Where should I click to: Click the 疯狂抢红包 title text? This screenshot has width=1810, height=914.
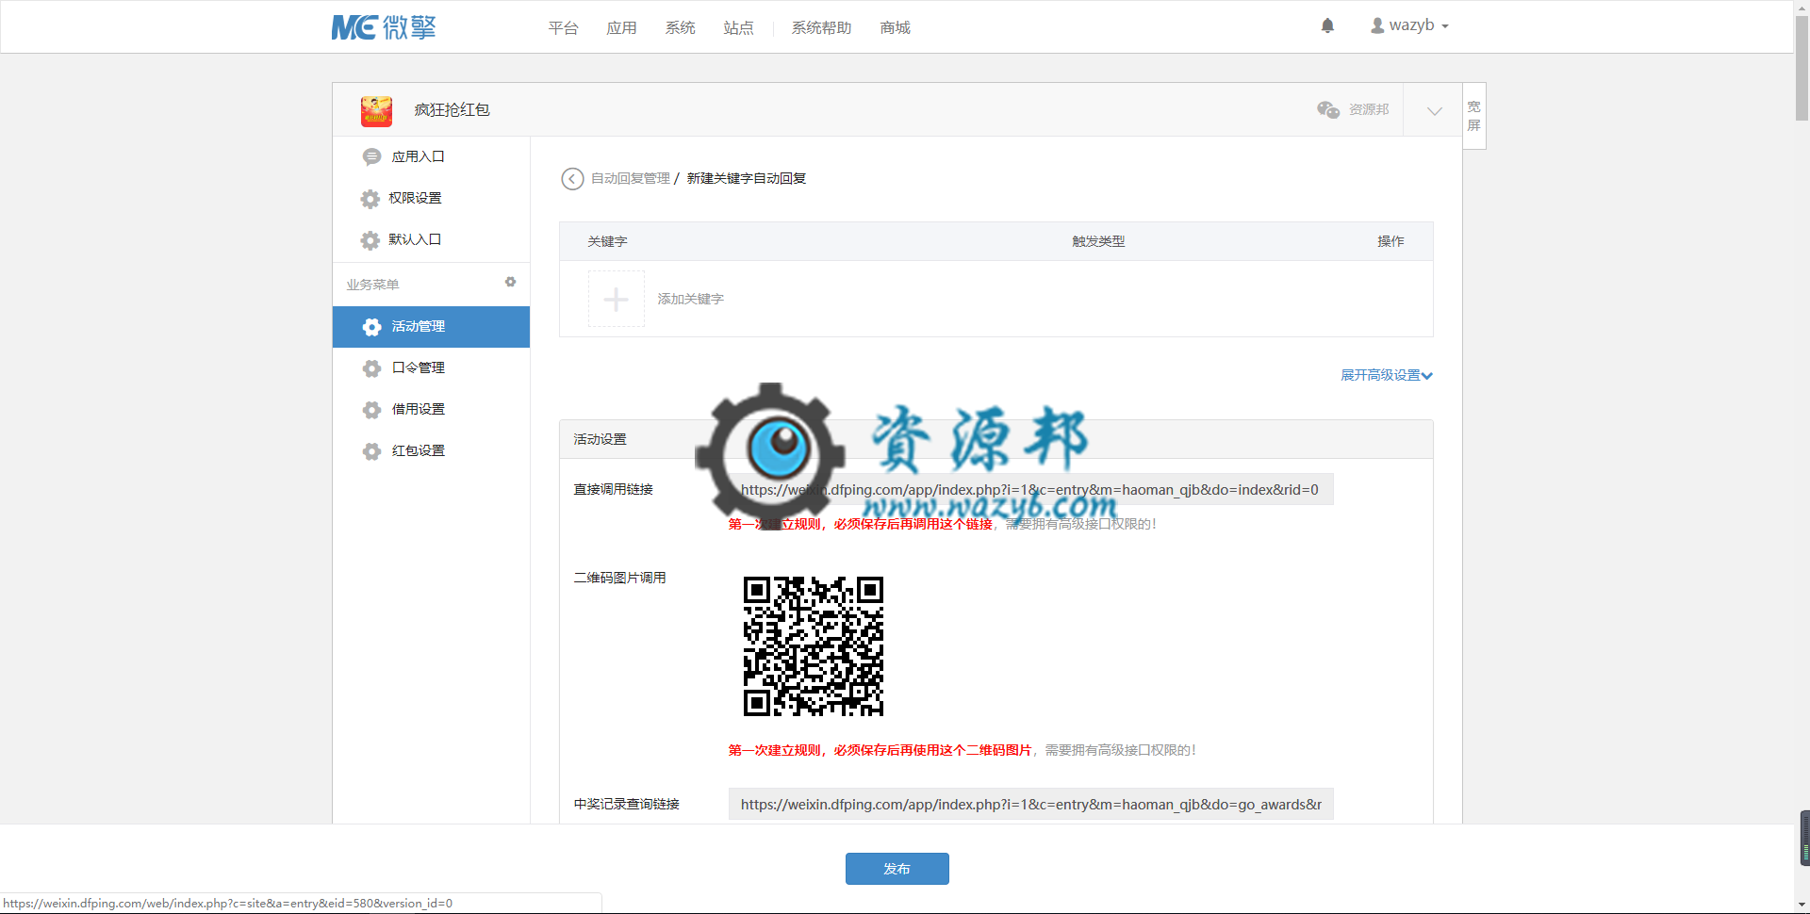click(x=452, y=110)
